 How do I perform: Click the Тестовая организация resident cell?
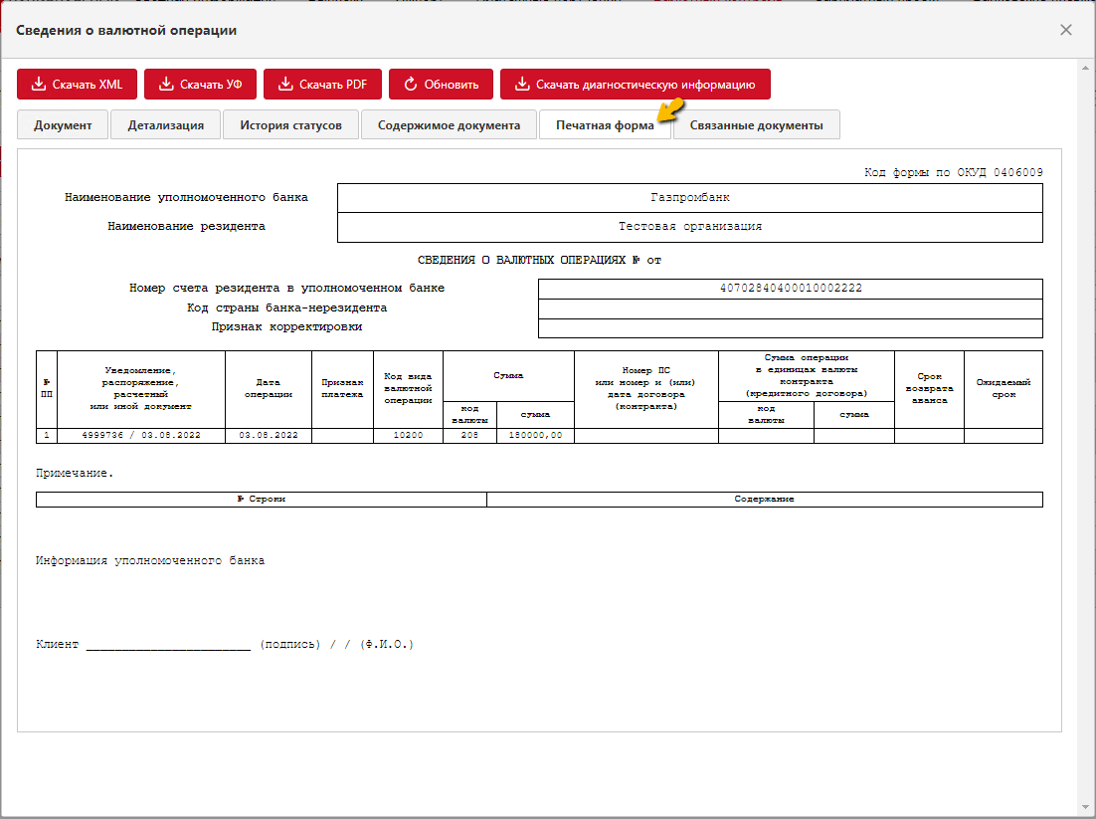pyautogui.click(x=690, y=227)
